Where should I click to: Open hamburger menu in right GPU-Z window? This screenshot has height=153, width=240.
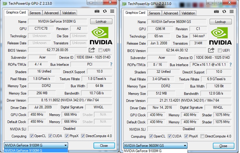231,11
